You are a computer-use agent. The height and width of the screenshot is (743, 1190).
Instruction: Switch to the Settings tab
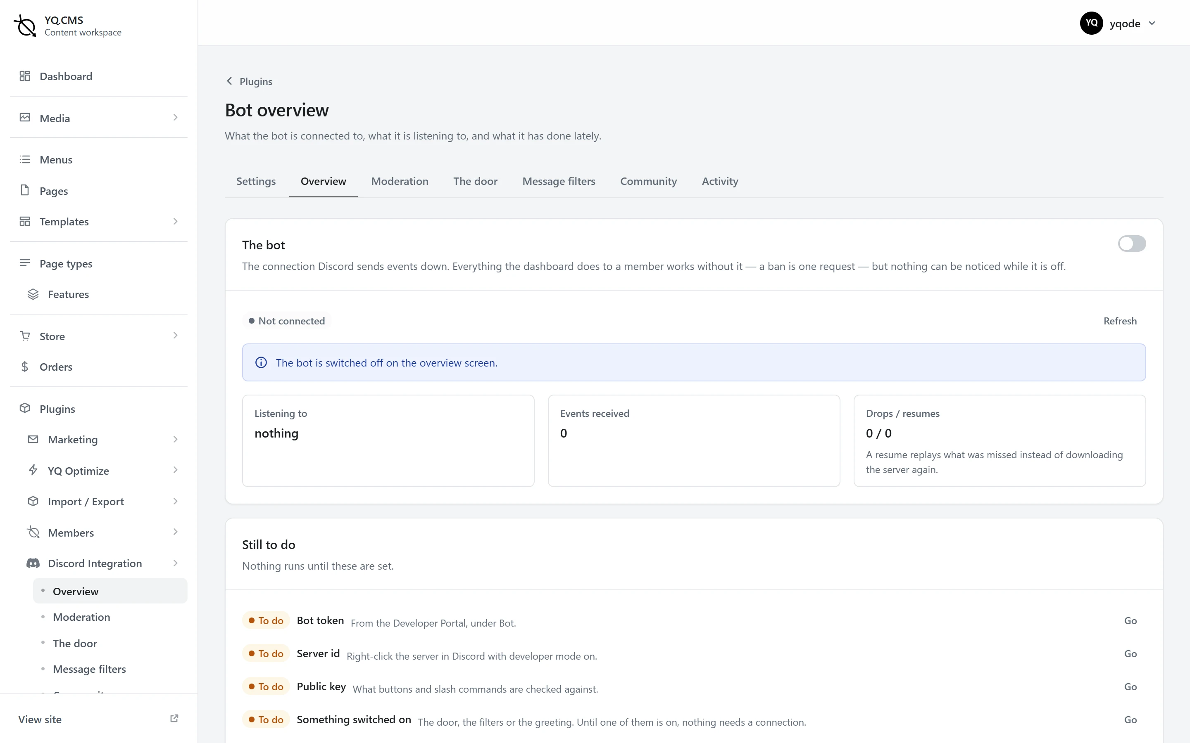coord(256,181)
